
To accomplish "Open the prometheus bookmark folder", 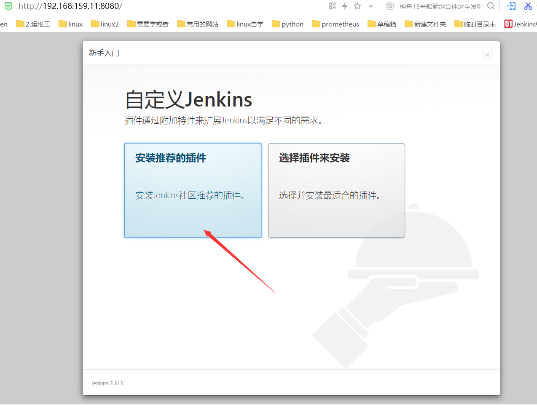I will pos(336,24).
